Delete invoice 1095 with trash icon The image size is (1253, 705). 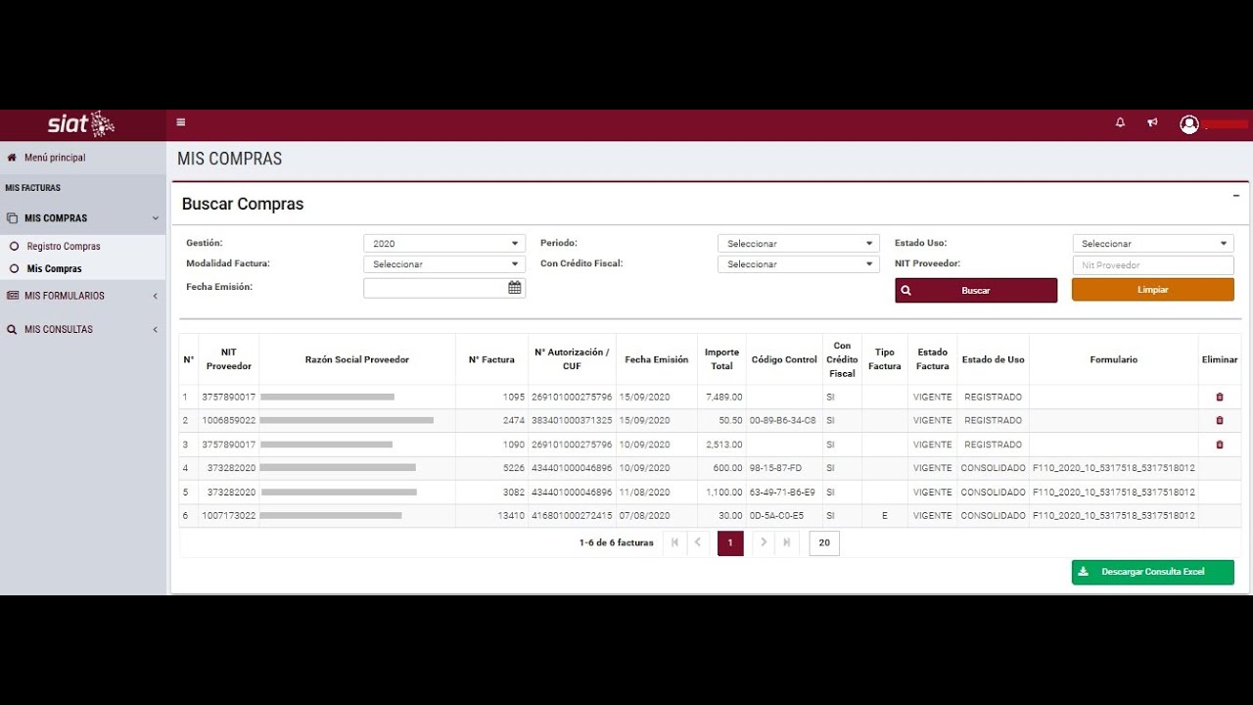[x=1220, y=397]
